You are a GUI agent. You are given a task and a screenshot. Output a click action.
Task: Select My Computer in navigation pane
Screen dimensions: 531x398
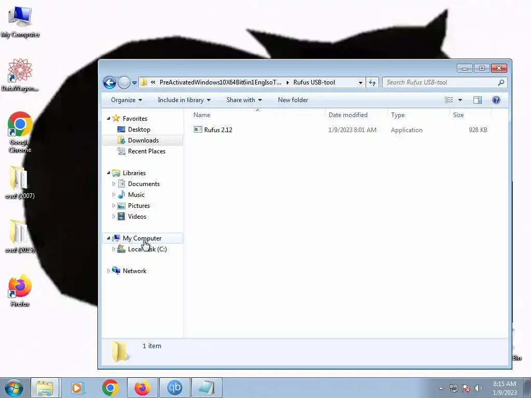click(x=142, y=238)
